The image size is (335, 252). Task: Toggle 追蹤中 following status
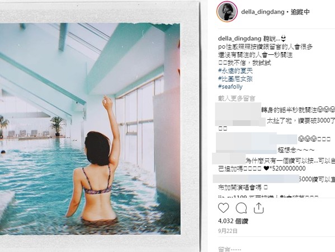click(x=300, y=12)
